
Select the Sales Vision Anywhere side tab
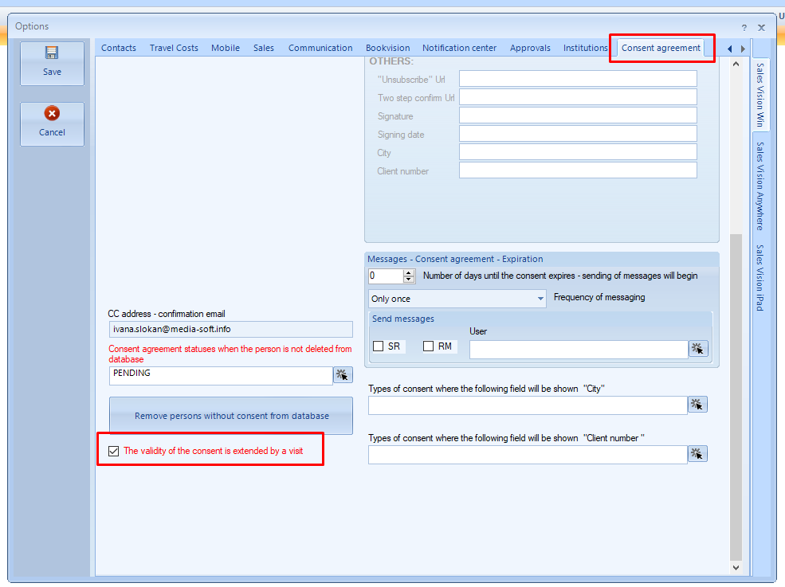tap(759, 186)
